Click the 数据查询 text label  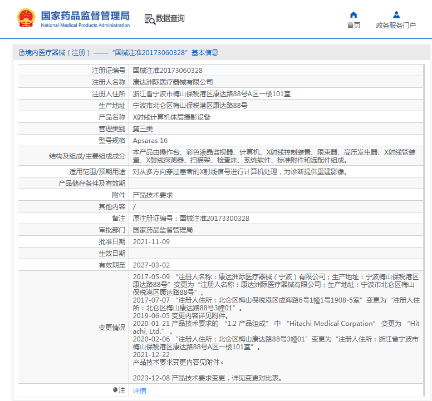(170, 18)
